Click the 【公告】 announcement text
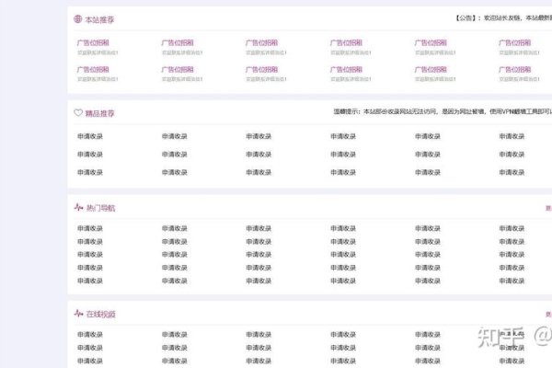The image size is (552, 368). pos(504,18)
